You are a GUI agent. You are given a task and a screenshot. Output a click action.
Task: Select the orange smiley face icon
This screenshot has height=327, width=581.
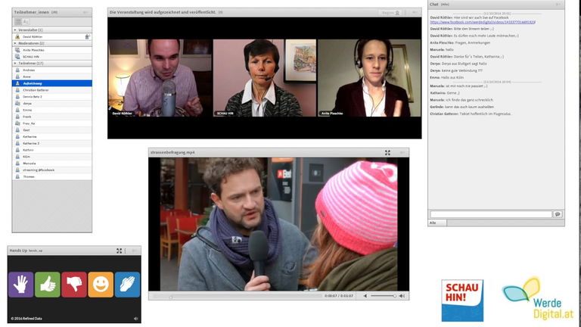(101, 285)
